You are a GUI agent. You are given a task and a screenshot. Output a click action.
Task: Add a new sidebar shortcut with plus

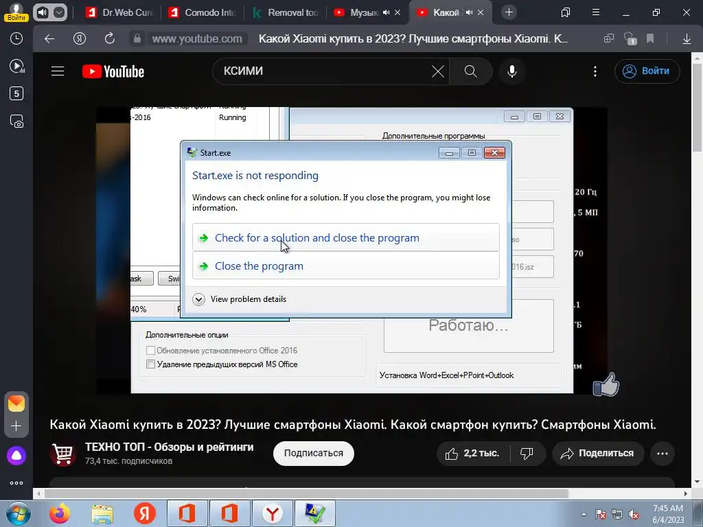point(16,425)
